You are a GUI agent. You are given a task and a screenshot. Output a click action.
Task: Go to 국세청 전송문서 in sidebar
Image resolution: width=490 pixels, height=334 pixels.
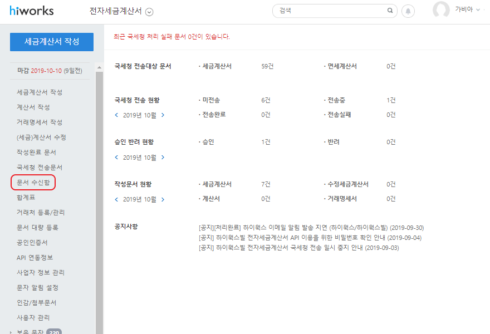pyautogui.click(x=39, y=167)
